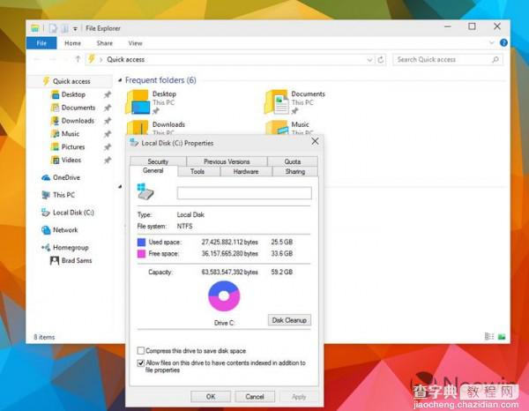
Task: Click the Videos icon in sidebar
Action: coord(55,161)
